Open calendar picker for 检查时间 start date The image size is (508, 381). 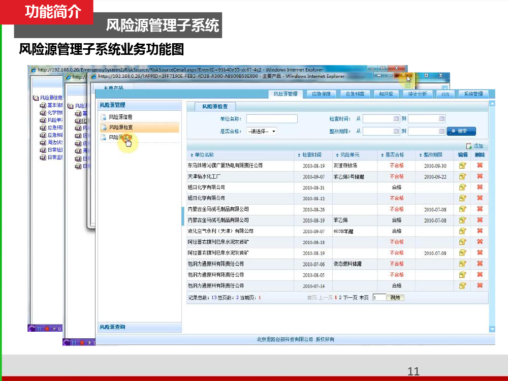tap(396, 119)
